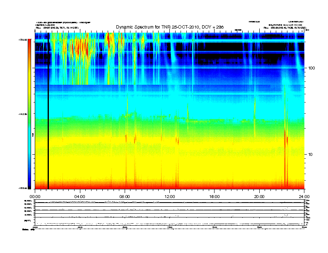Click the "12:00" time axis label
Viewport: 328px width, 253px height.
[170, 197]
